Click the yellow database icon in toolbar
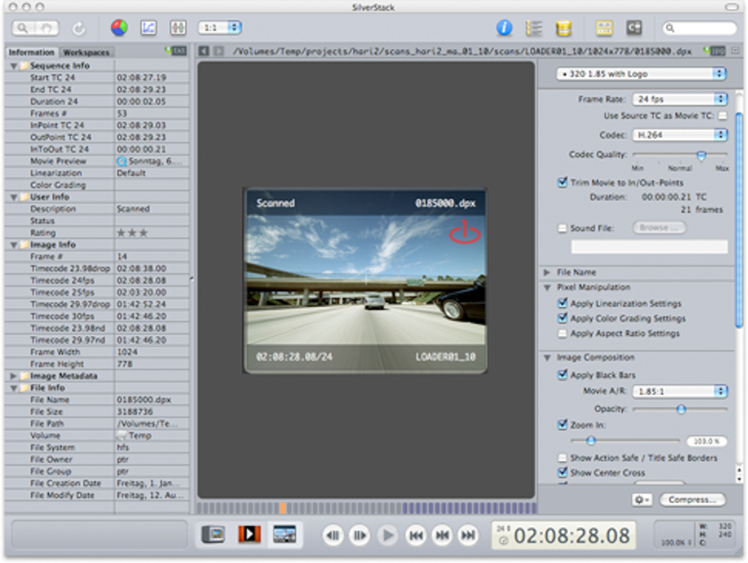 (563, 28)
